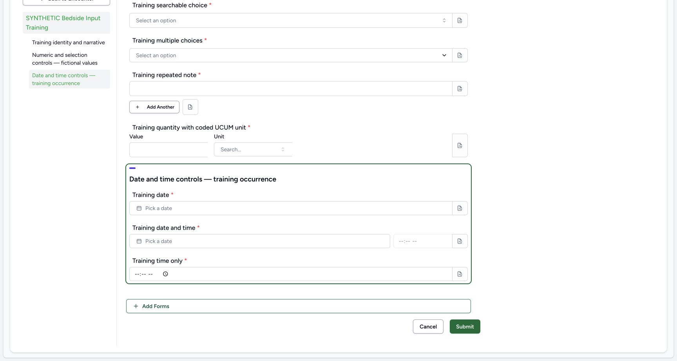Viewport: 677px width, 361px height.
Task: Click note icon for Training quantity UCUM unit
Action: pos(460,145)
